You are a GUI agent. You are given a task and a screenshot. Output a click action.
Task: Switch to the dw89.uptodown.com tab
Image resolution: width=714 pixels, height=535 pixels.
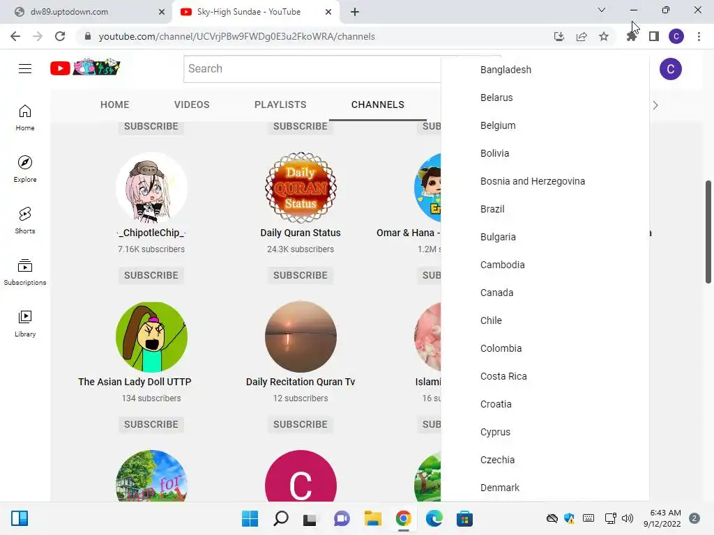click(x=86, y=12)
